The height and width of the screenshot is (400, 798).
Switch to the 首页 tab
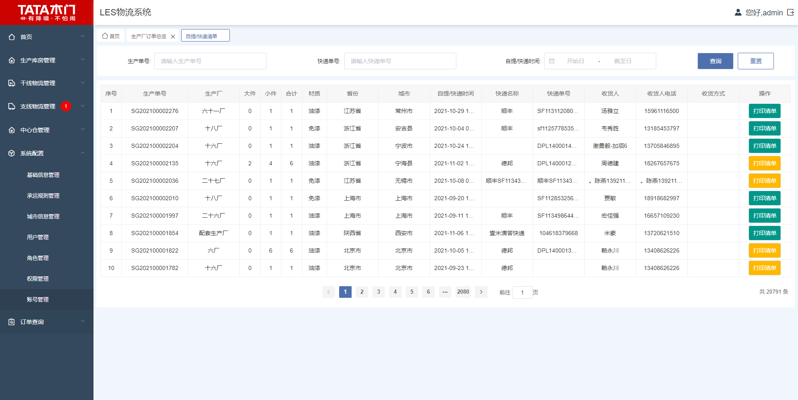[x=111, y=36]
